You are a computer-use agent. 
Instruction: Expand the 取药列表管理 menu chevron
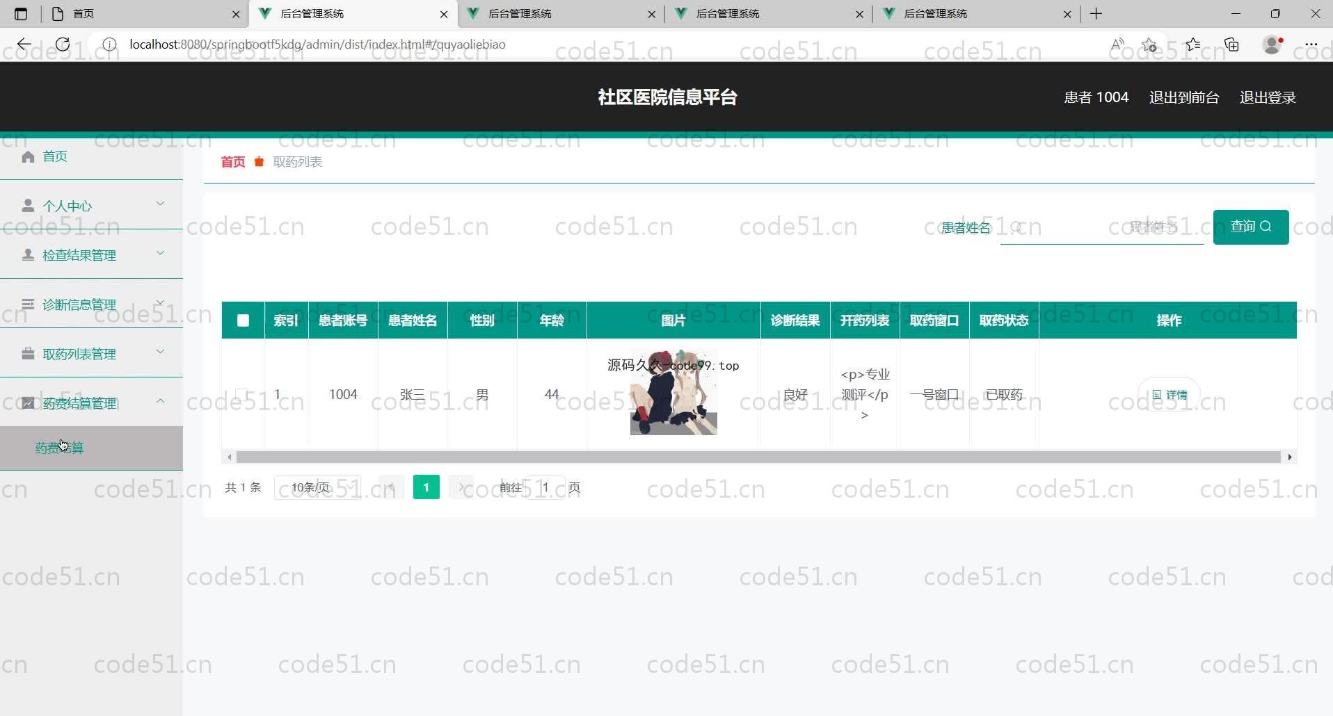[160, 352]
